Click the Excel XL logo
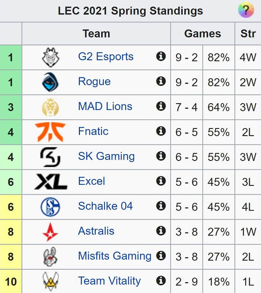Viewport: 261px width, 293px height. tap(51, 181)
